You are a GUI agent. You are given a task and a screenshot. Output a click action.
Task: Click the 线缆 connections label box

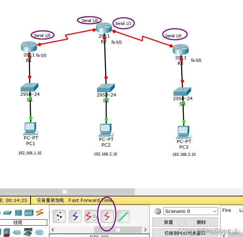[x=23, y=222]
